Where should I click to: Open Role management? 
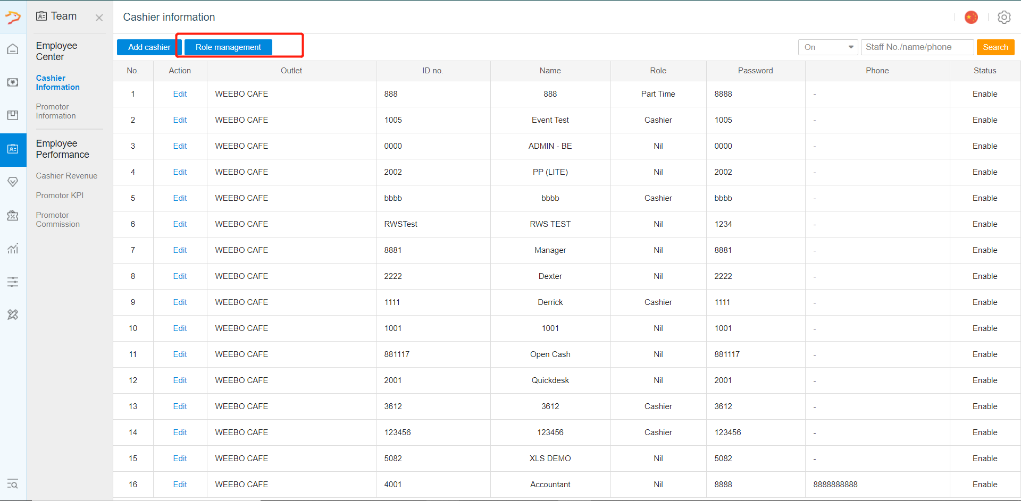click(228, 47)
